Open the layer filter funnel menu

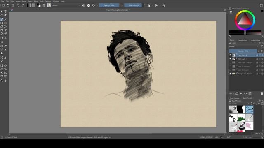[262, 46]
